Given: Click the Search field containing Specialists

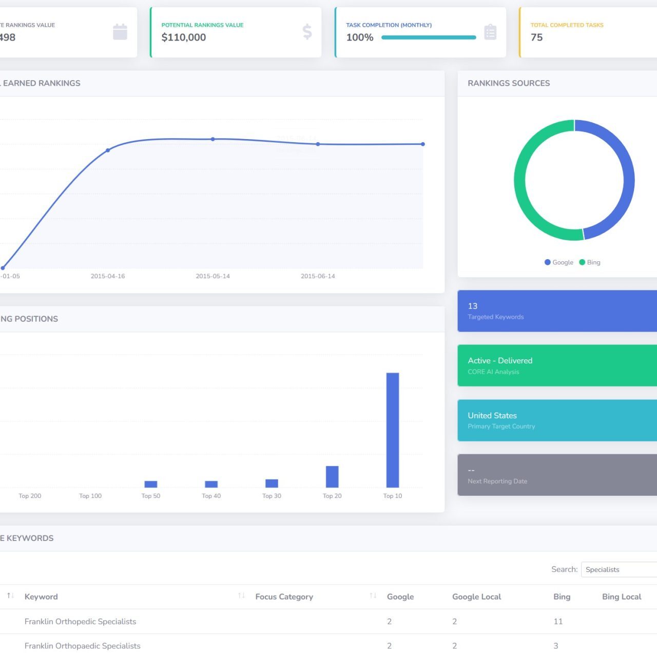Looking at the screenshot, I should (x=619, y=569).
